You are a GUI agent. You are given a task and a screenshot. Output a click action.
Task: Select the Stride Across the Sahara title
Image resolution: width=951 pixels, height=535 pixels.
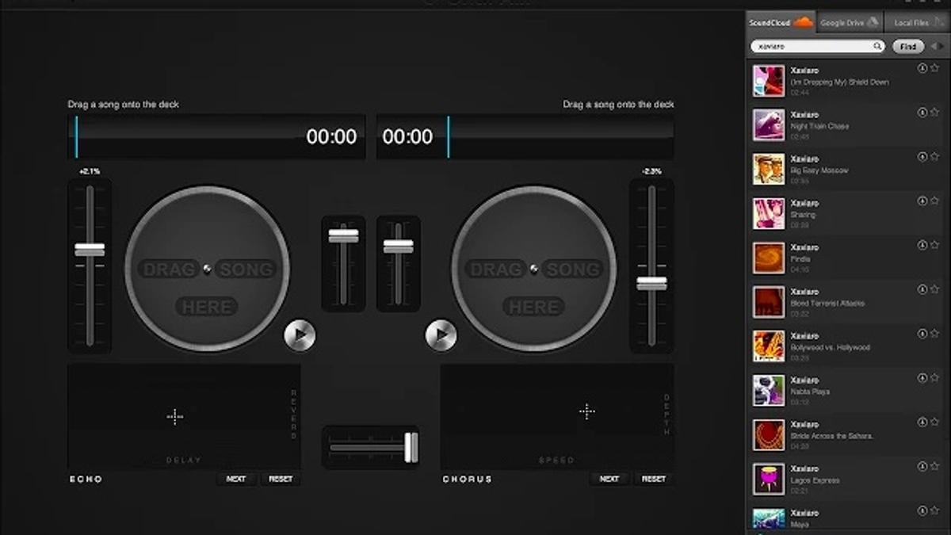click(831, 437)
